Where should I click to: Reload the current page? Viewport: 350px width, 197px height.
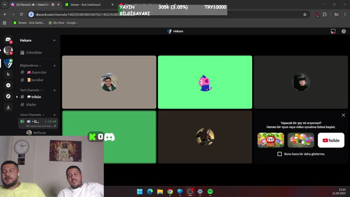21,15
